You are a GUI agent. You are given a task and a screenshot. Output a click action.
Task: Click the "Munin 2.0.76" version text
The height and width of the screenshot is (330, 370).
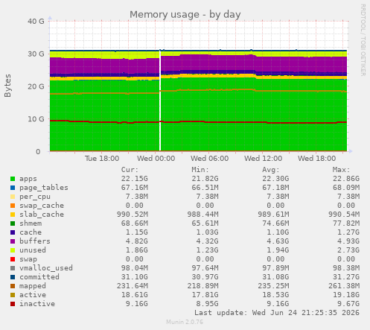[x=185, y=322]
